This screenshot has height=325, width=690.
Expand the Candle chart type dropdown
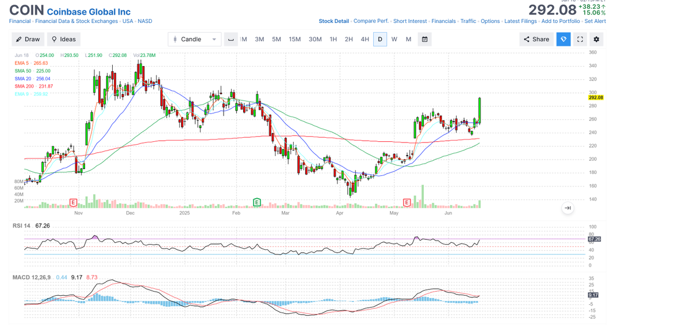click(195, 39)
